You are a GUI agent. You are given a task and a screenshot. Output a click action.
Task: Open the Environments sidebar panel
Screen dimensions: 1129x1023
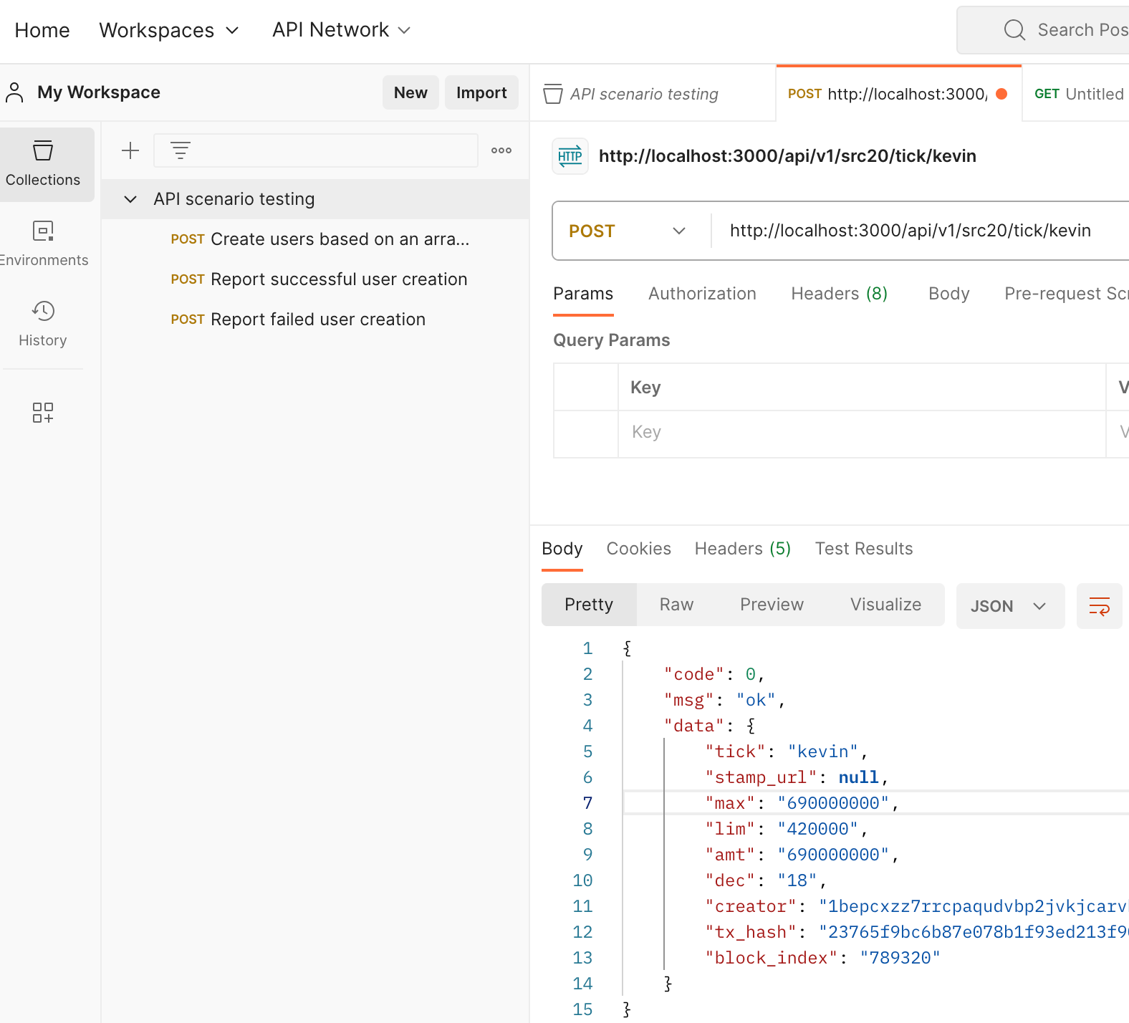click(43, 244)
